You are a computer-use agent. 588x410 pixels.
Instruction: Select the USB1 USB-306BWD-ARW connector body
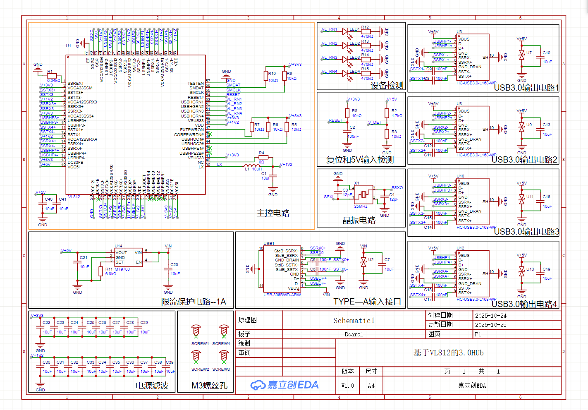pos(282,269)
